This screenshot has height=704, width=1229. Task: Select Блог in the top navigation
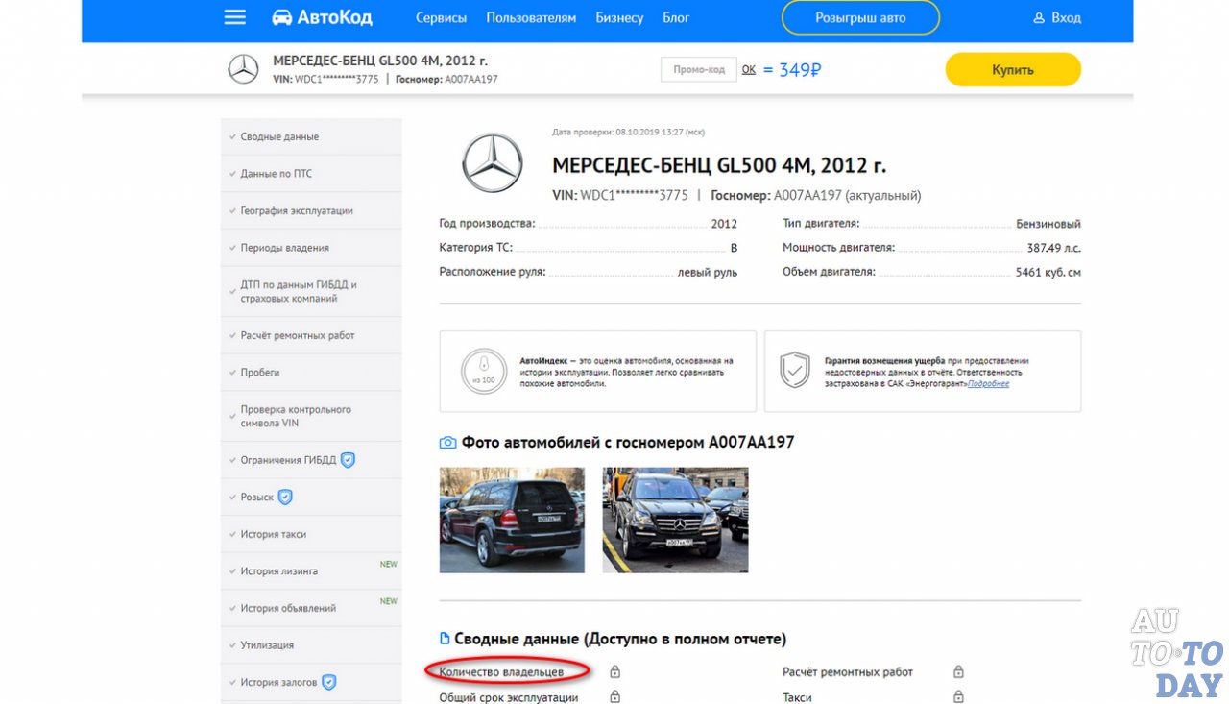pos(676,17)
